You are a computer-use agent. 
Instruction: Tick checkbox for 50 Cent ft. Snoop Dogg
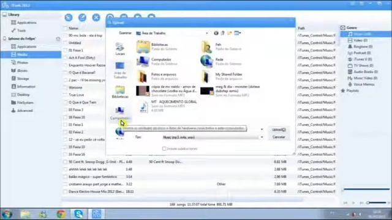coord(66,162)
